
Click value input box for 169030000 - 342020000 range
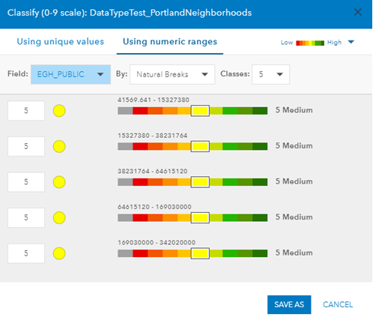tap(26, 253)
